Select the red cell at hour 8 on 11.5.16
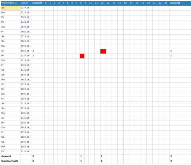The width and height of the screenshot is (191, 165). point(82,56)
